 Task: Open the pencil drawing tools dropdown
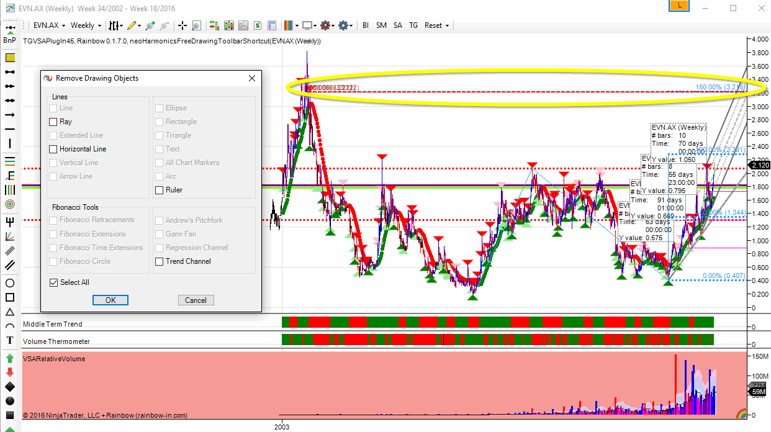click(x=133, y=25)
